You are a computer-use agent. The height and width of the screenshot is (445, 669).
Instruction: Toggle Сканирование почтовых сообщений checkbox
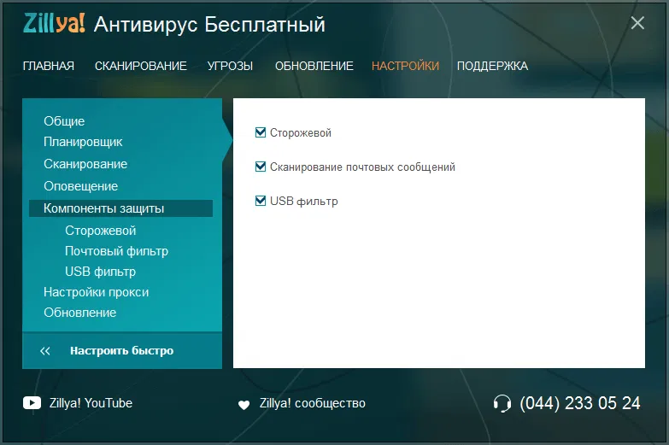coord(261,167)
